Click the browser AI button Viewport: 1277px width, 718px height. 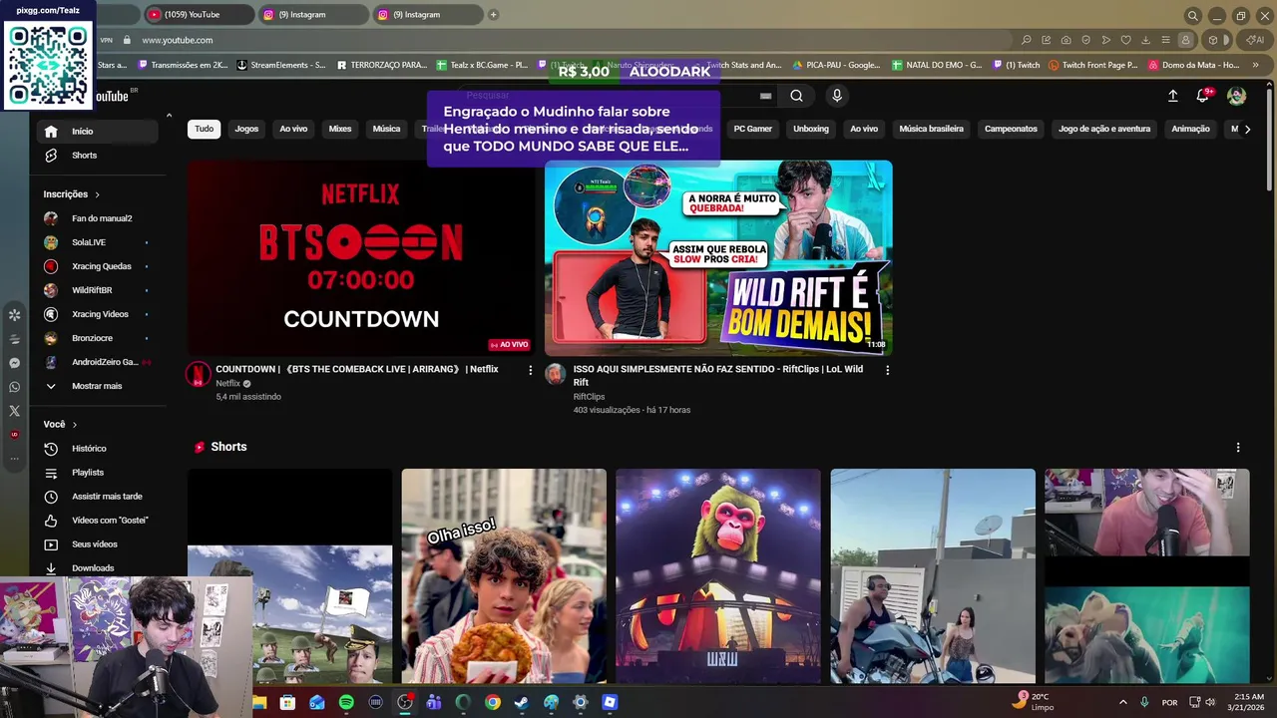1254,40
